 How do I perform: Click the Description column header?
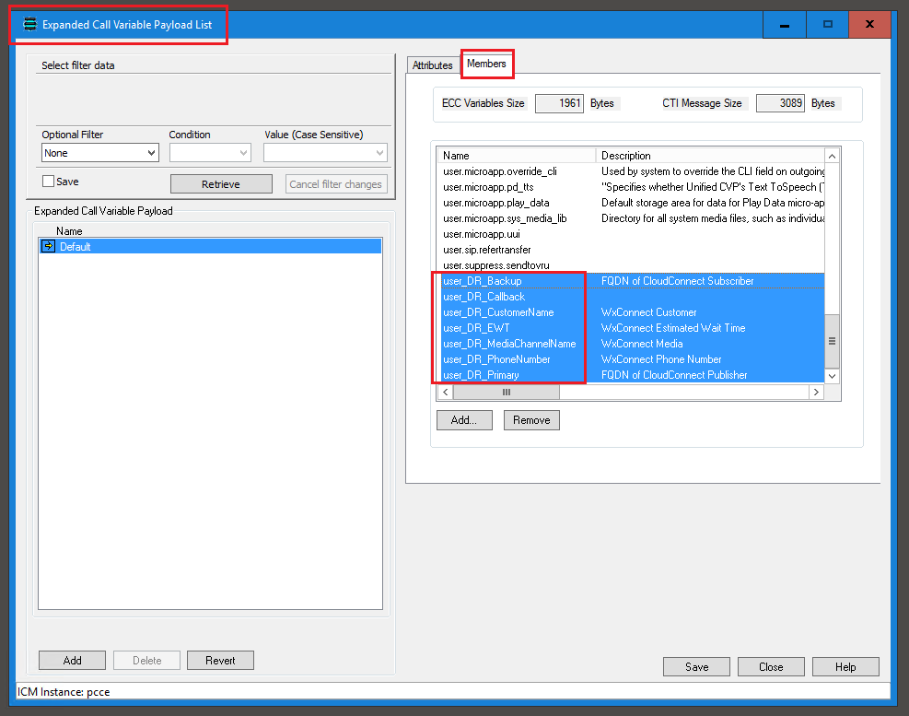710,156
